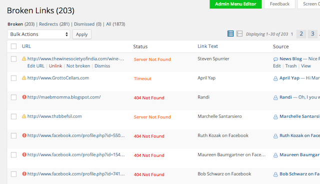320x184 pixels.
Task: Click Edit under News Blog source
Action: pyautogui.click(x=277, y=66)
